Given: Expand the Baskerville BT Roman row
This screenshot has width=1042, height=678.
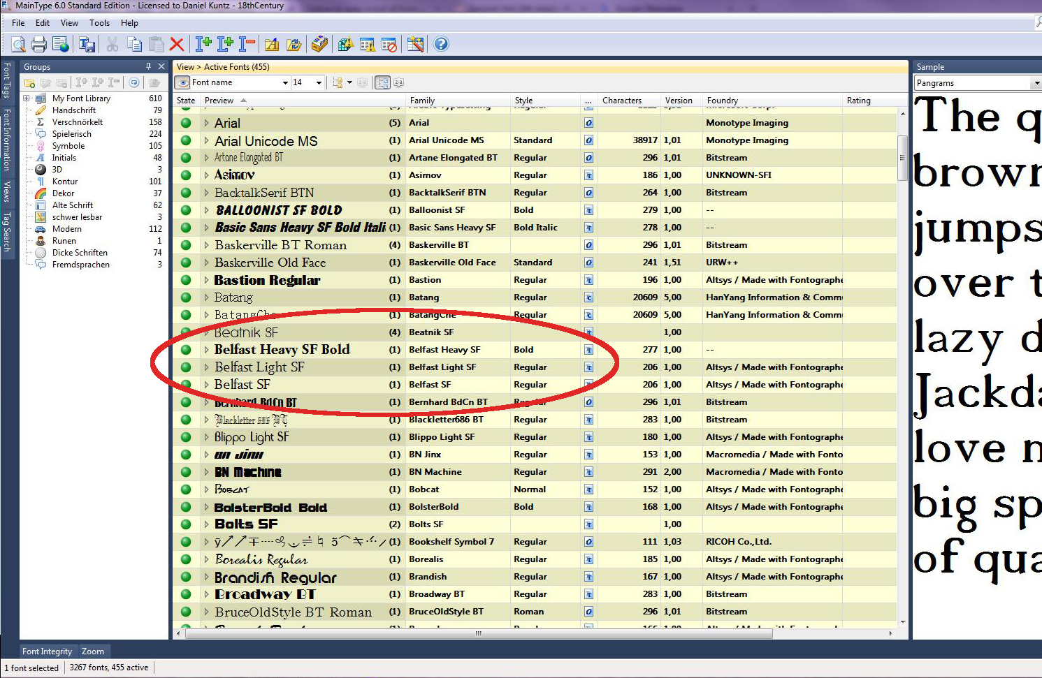Looking at the screenshot, I should [x=206, y=245].
